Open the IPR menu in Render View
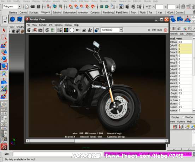Image resolution: width=195 pixels, height=162 pixels. click(x=51, y=25)
